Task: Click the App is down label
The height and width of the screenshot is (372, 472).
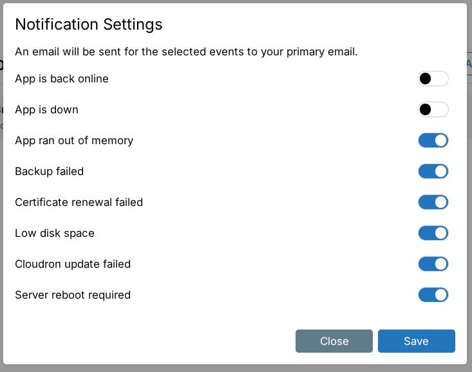Action: [x=46, y=109]
